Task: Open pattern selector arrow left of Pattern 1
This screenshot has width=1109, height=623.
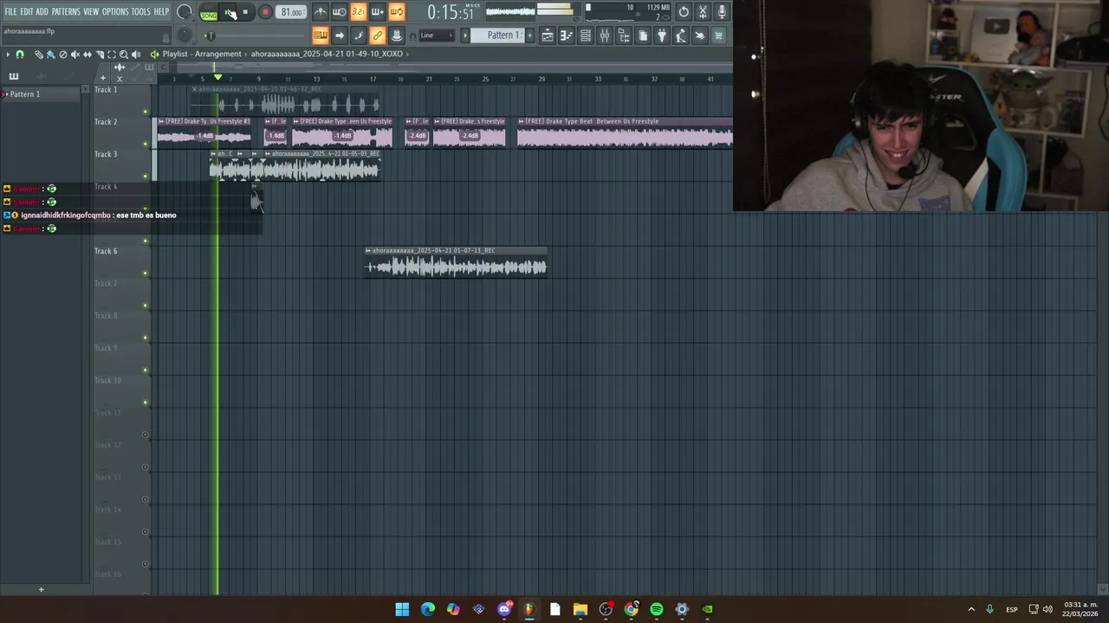Action: 465,35
